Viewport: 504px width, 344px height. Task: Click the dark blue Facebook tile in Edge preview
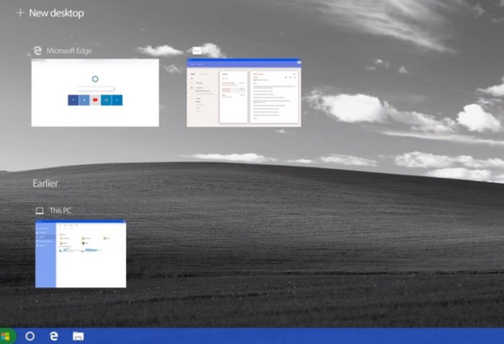click(73, 100)
